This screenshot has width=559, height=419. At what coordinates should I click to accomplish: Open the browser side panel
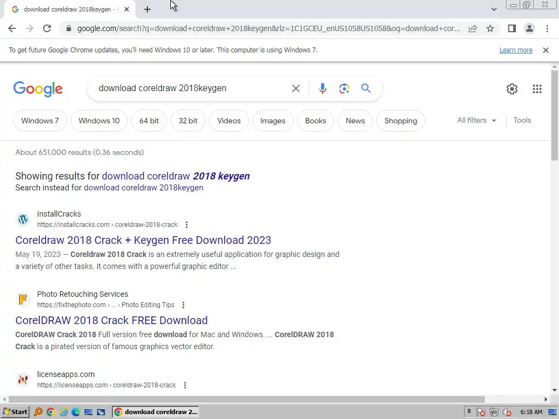click(x=512, y=28)
